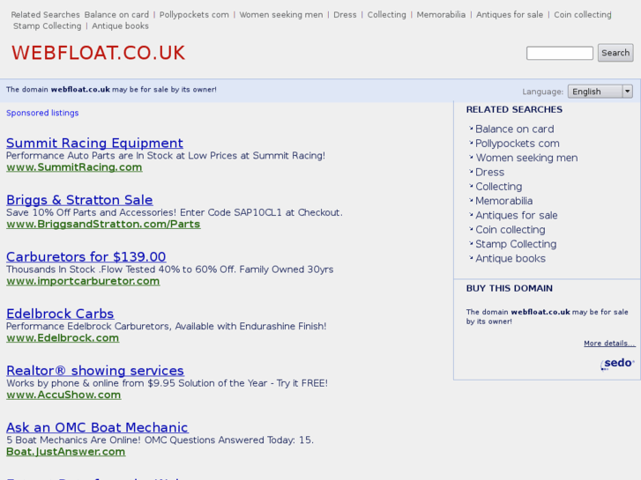Open WEBFLOAT.CO.UK site title
The width and height of the screenshot is (641, 480).
tap(98, 53)
